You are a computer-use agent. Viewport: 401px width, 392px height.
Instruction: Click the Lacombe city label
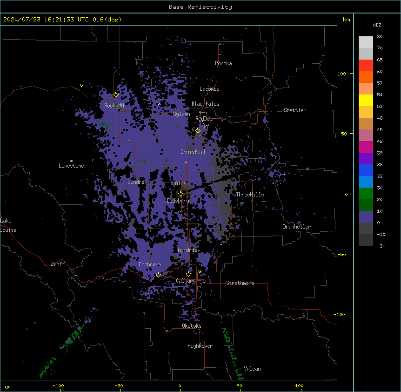click(209, 89)
